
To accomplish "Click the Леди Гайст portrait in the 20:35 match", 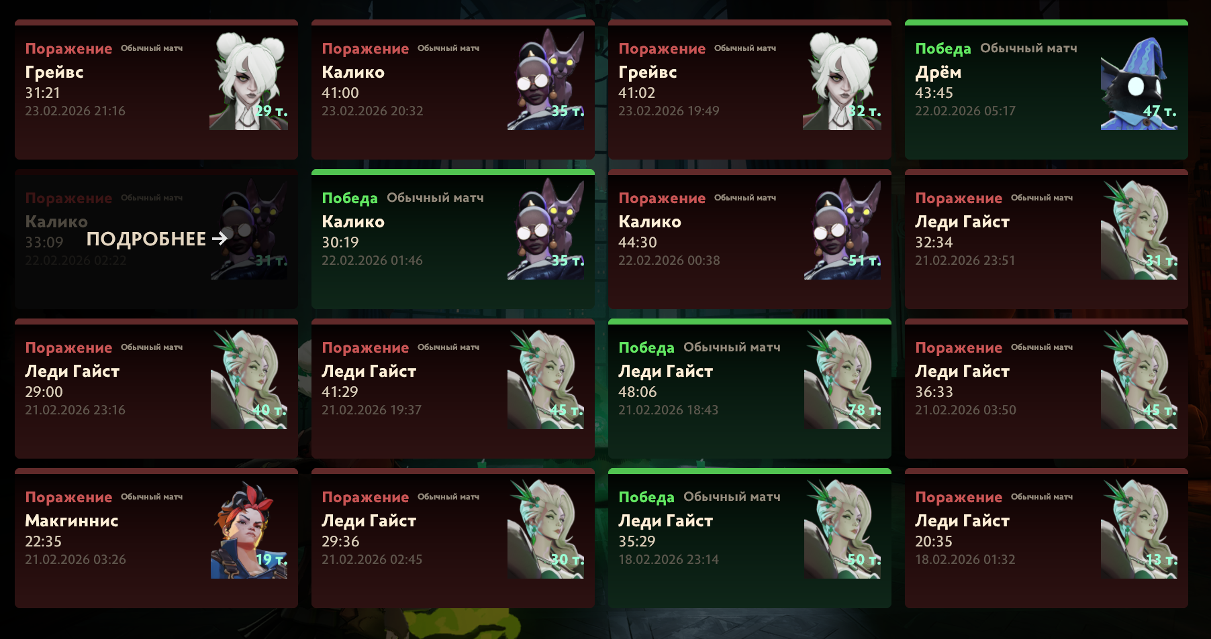I will click(x=1139, y=529).
